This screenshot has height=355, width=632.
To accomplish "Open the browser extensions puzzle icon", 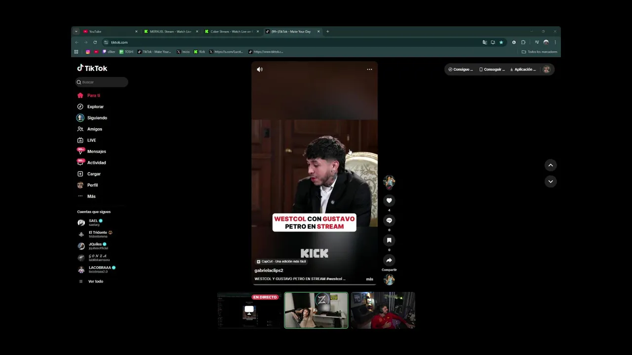I will click(523, 42).
